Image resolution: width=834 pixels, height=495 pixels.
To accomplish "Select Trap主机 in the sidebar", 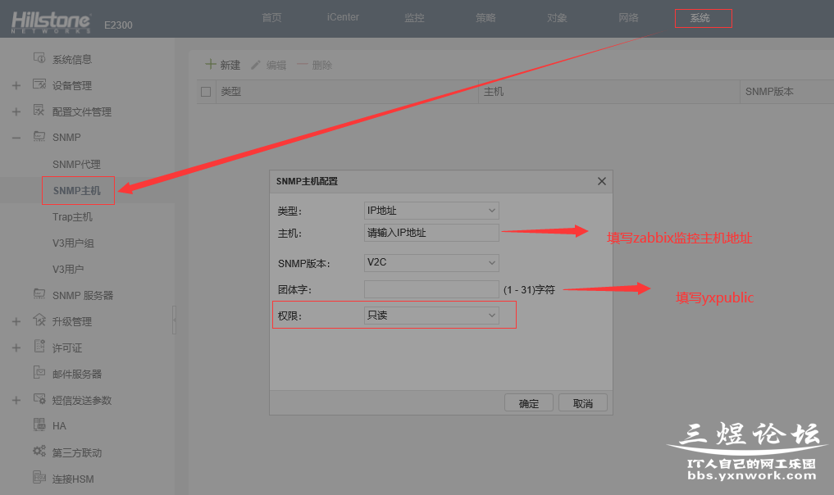I will (x=72, y=217).
